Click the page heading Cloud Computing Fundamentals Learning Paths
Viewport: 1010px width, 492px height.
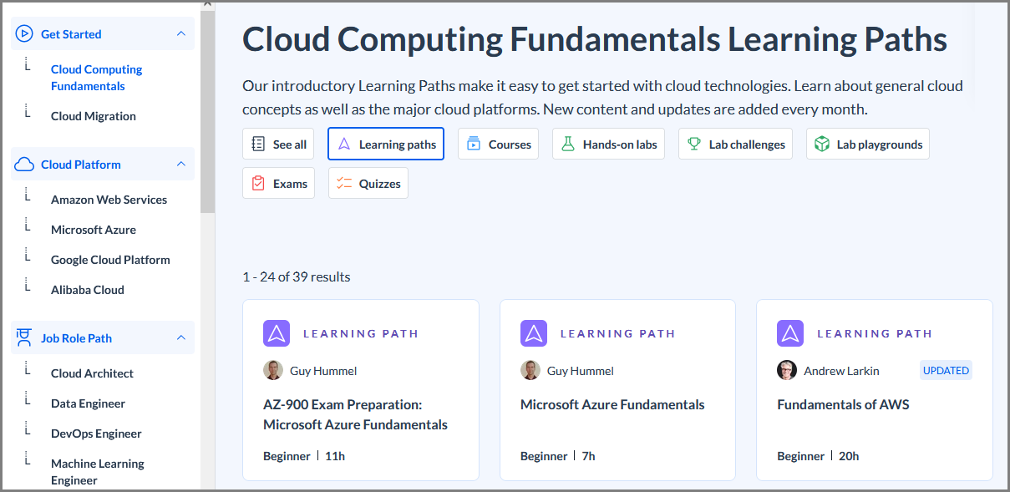point(595,39)
